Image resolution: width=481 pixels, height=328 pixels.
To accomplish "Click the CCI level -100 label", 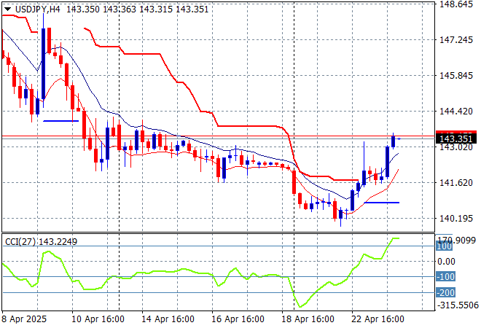I will coord(445,277).
